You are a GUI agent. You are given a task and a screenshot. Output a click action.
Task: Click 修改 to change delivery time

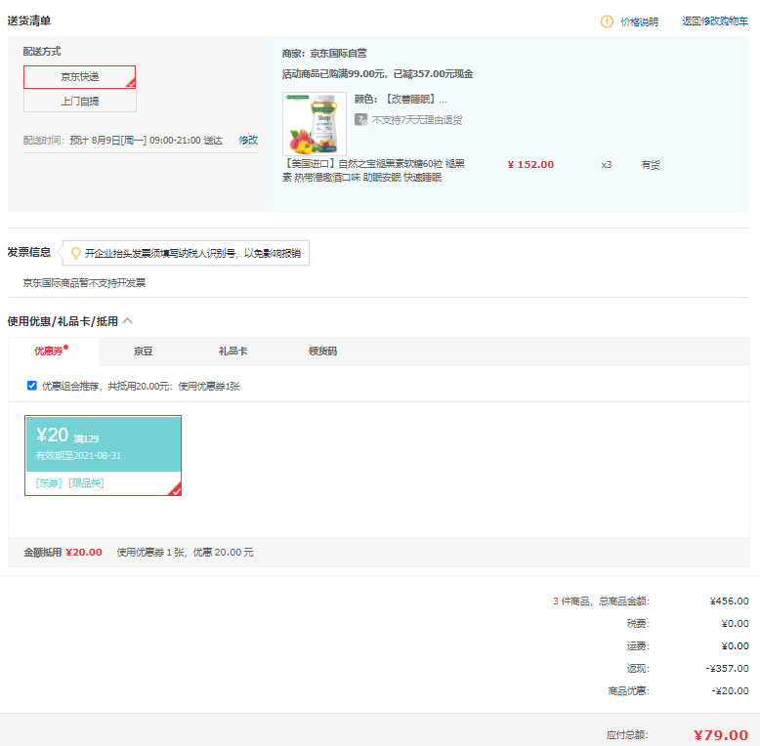(248, 141)
